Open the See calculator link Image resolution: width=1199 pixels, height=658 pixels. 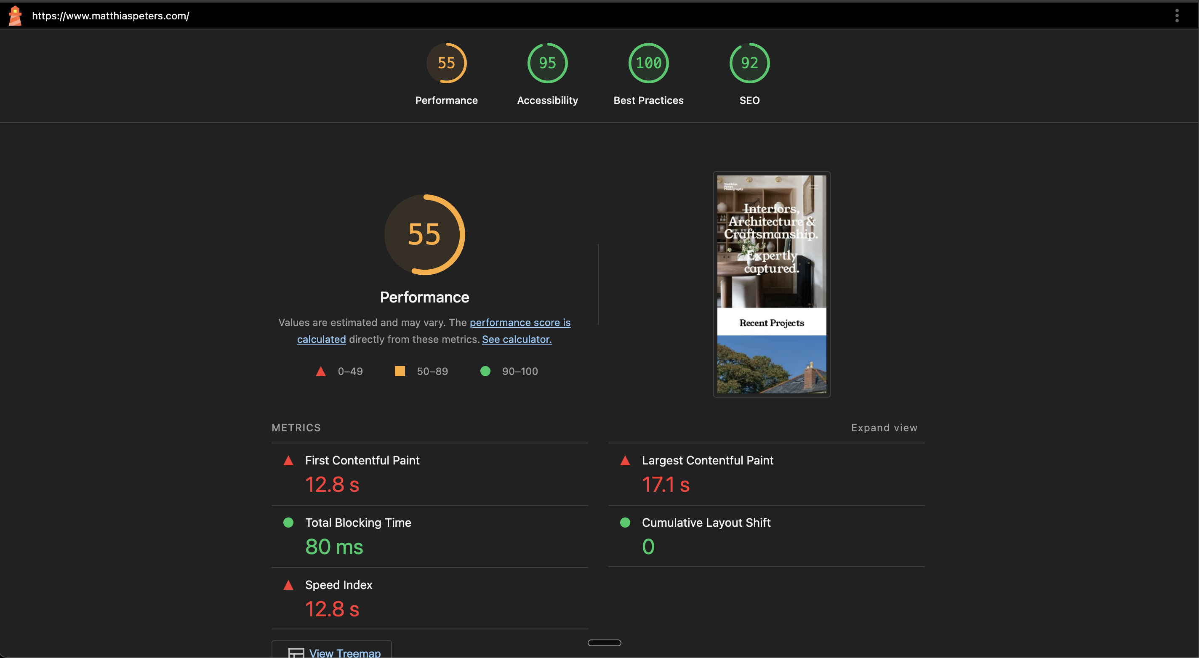[x=516, y=340]
